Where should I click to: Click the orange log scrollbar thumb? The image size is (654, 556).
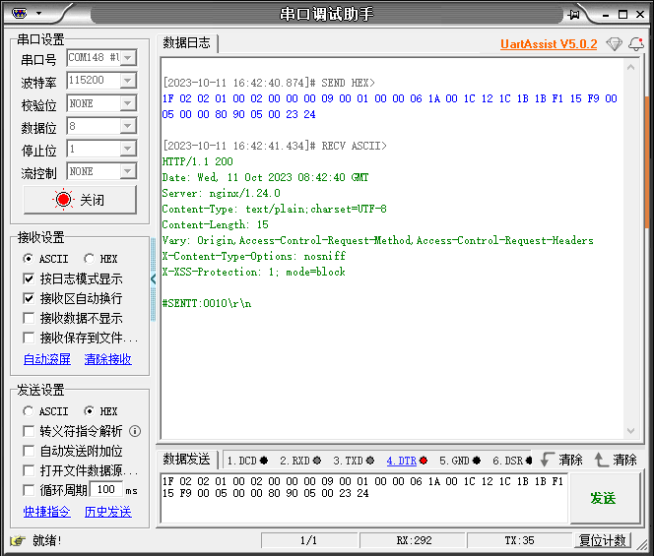(x=647, y=161)
